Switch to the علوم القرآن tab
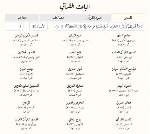 coord(94,18)
